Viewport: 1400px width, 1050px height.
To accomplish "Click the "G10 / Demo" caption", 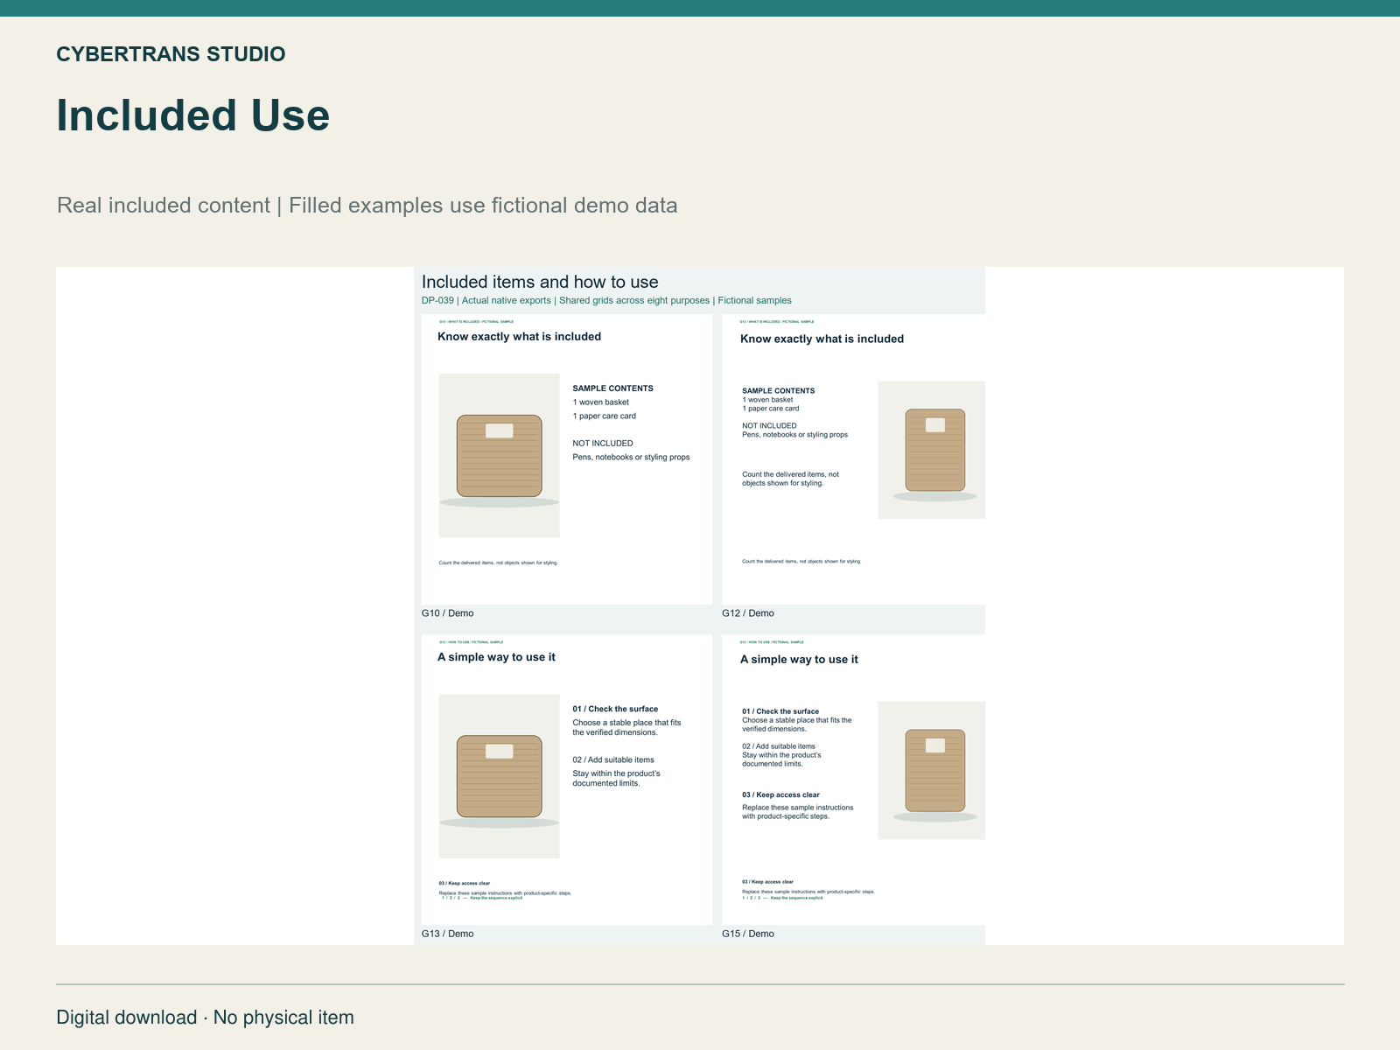I will tap(447, 613).
